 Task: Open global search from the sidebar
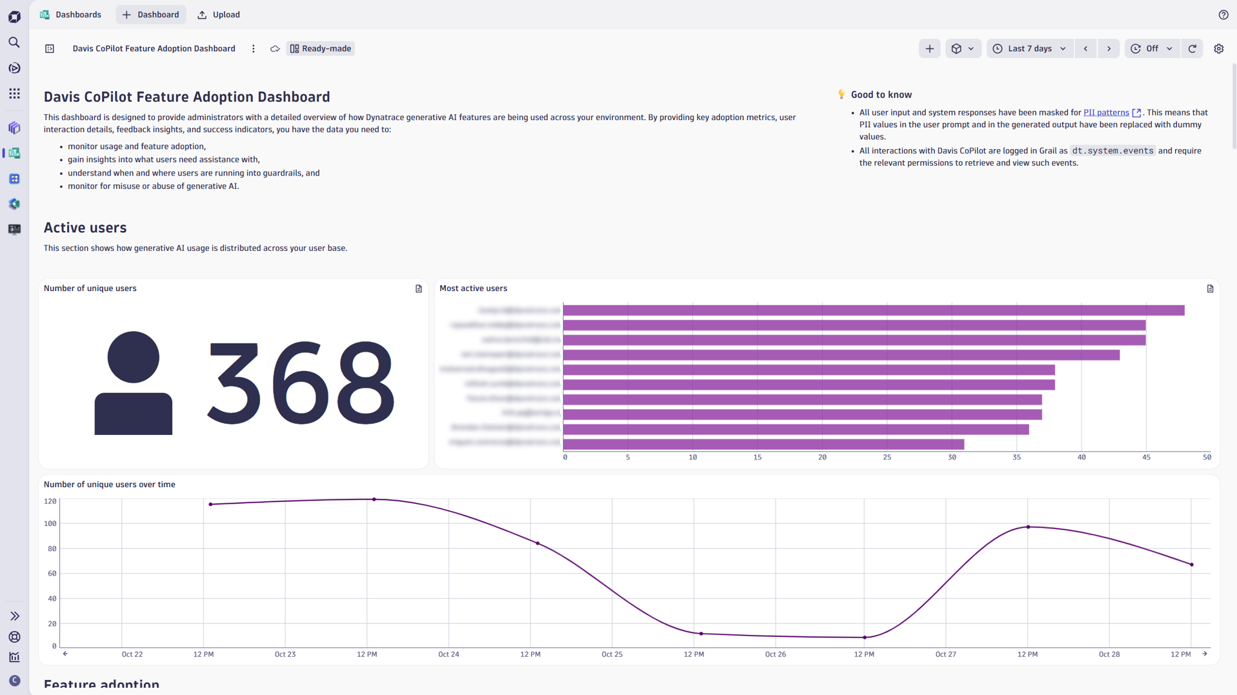[x=14, y=42]
